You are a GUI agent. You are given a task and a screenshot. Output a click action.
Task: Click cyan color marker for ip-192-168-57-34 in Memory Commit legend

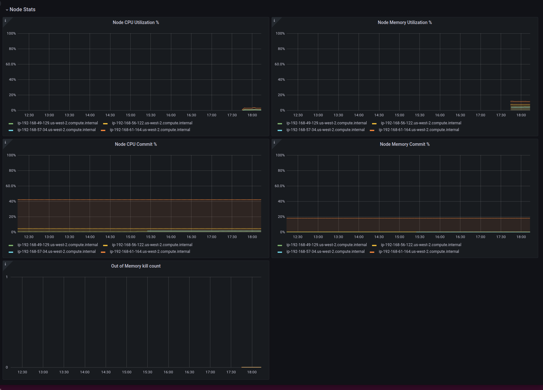tap(280, 252)
